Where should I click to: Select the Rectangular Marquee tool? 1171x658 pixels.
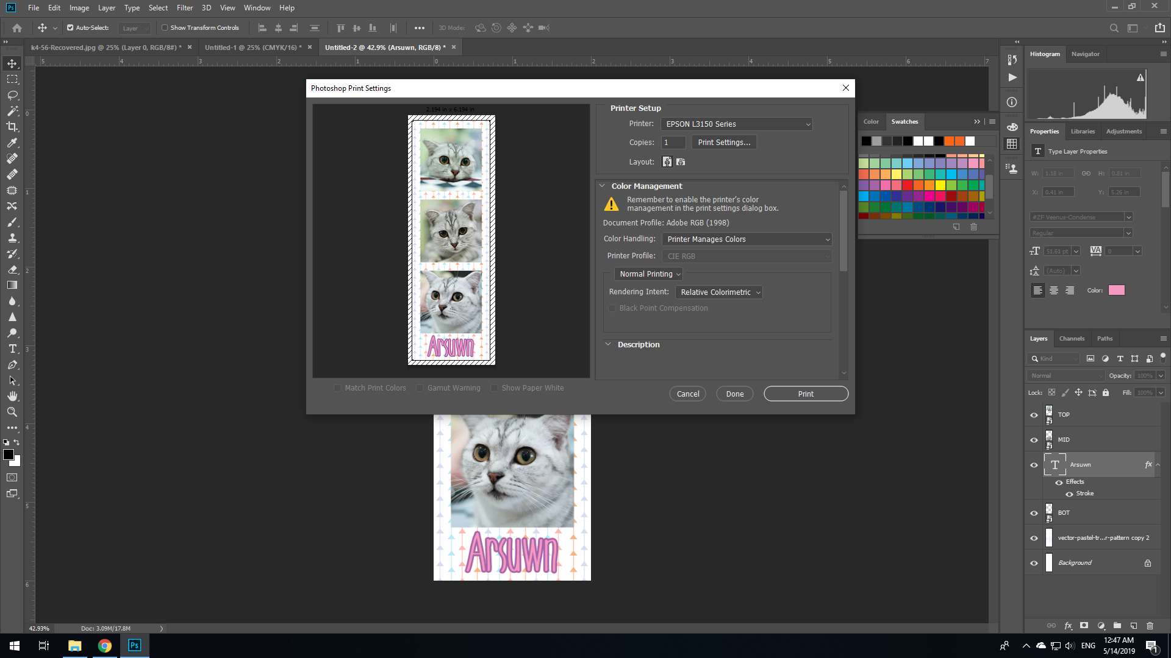(x=12, y=79)
